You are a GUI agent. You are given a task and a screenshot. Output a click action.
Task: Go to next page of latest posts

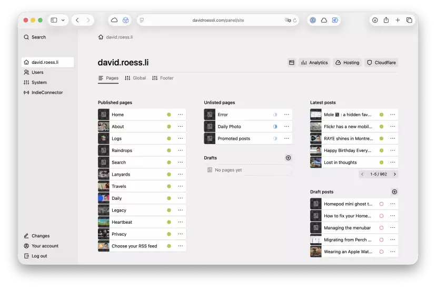point(395,174)
